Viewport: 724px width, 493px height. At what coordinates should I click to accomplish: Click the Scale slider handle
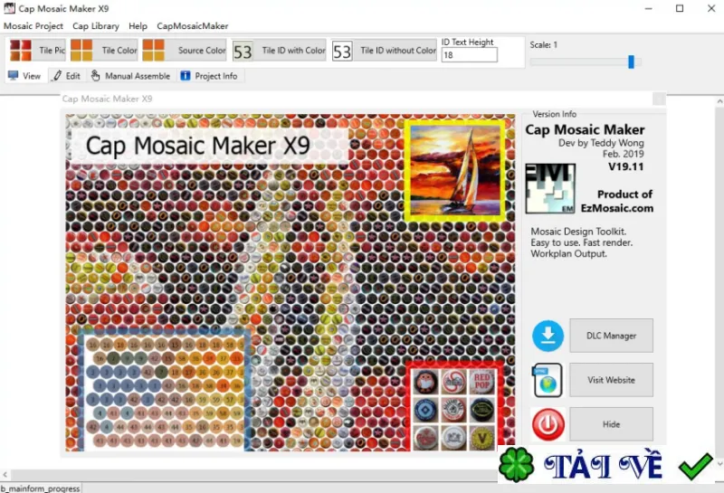click(x=631, y=62)
